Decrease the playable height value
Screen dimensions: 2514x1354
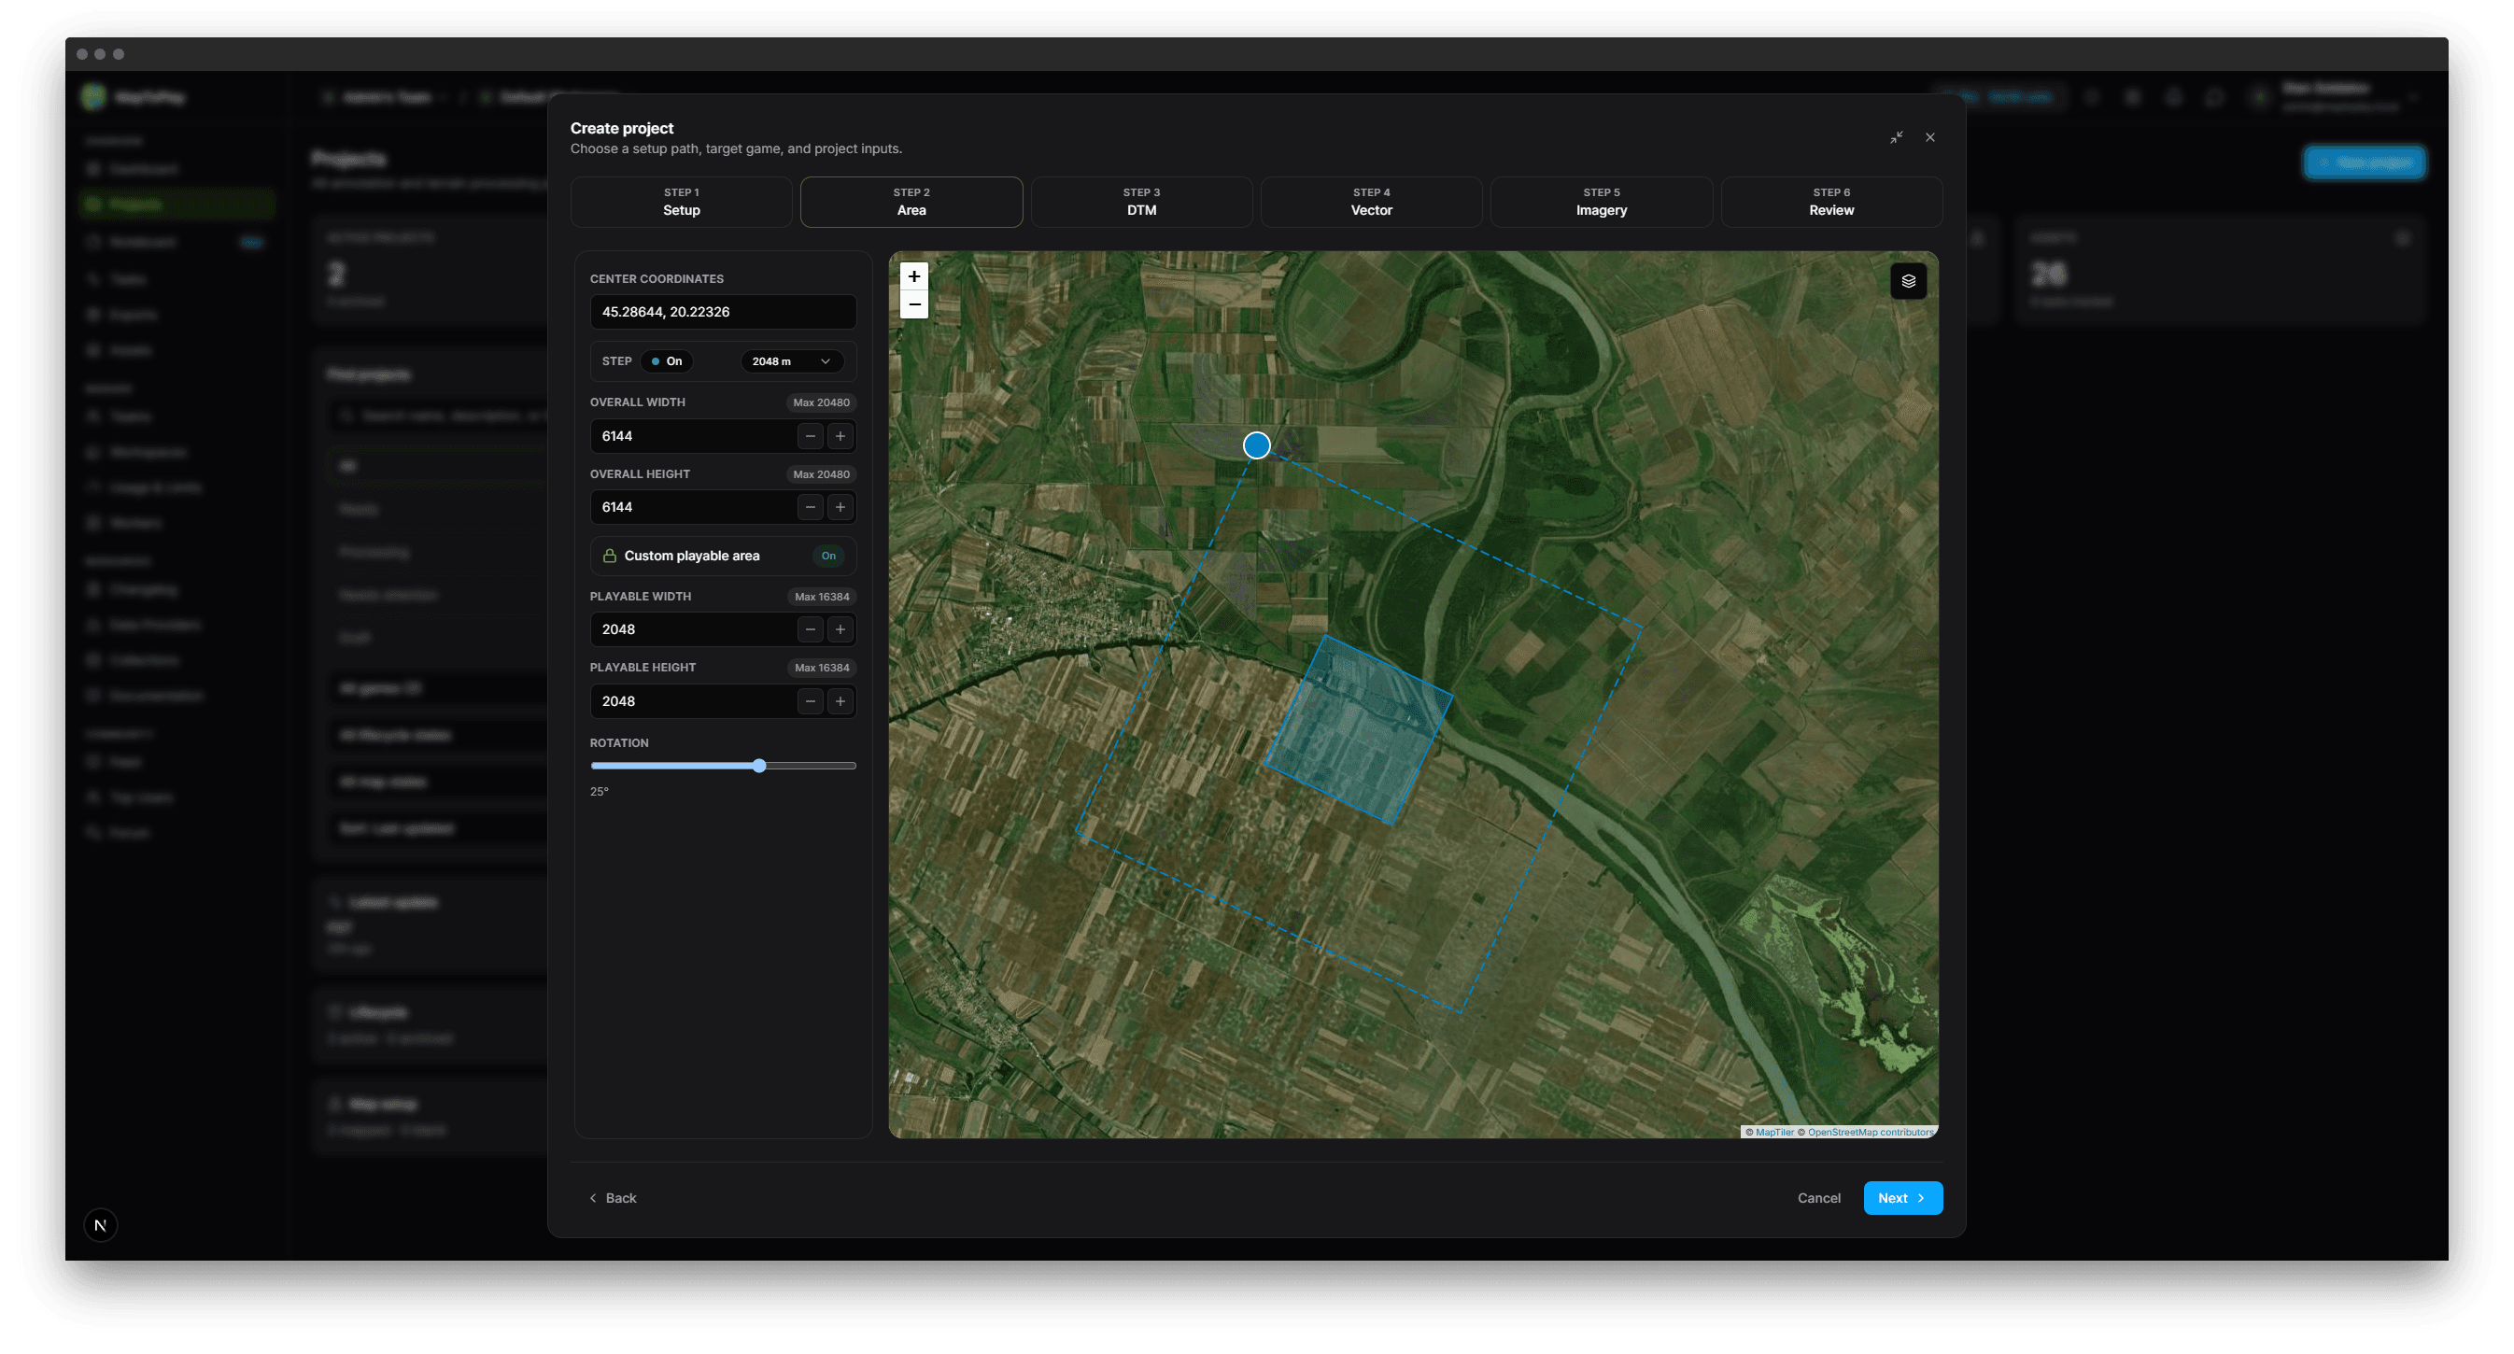click(810, 701)
